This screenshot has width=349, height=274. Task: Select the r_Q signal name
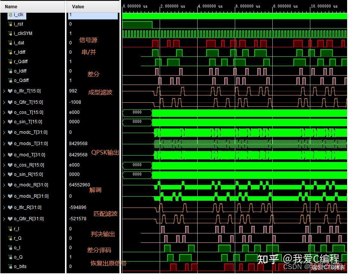pos(17,238)
